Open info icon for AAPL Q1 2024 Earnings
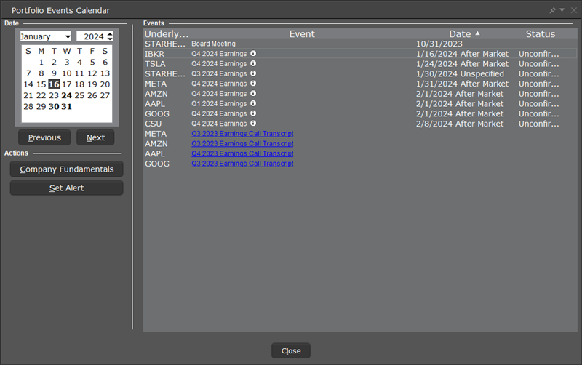This screenshot has height=365, width=582. click(x=253, y=103)
